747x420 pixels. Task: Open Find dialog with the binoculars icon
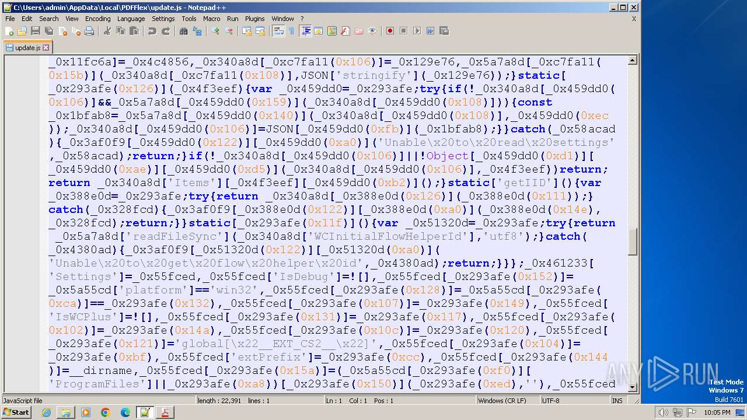(183, 31)
